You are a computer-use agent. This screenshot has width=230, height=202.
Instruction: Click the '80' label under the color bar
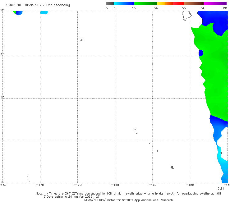[x=225, y=8]
